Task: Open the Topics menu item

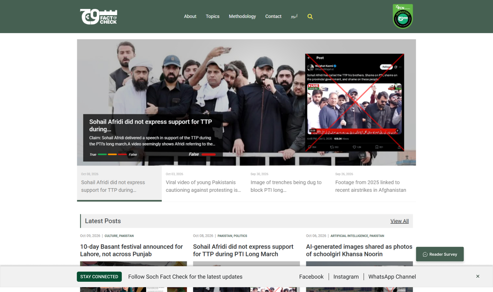Action: pos(212,16)
